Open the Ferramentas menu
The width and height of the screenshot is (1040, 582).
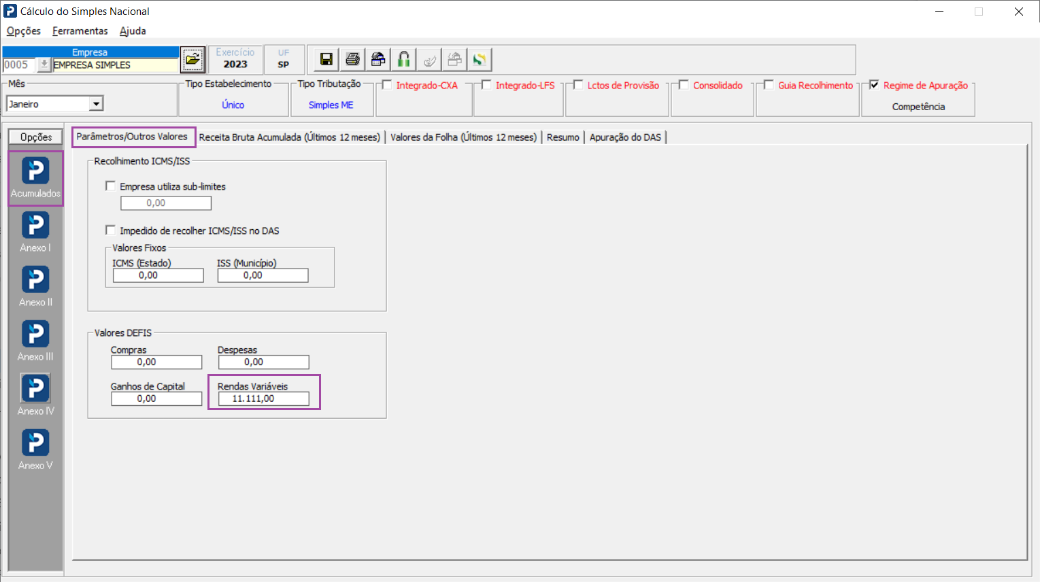coord(80,31)
